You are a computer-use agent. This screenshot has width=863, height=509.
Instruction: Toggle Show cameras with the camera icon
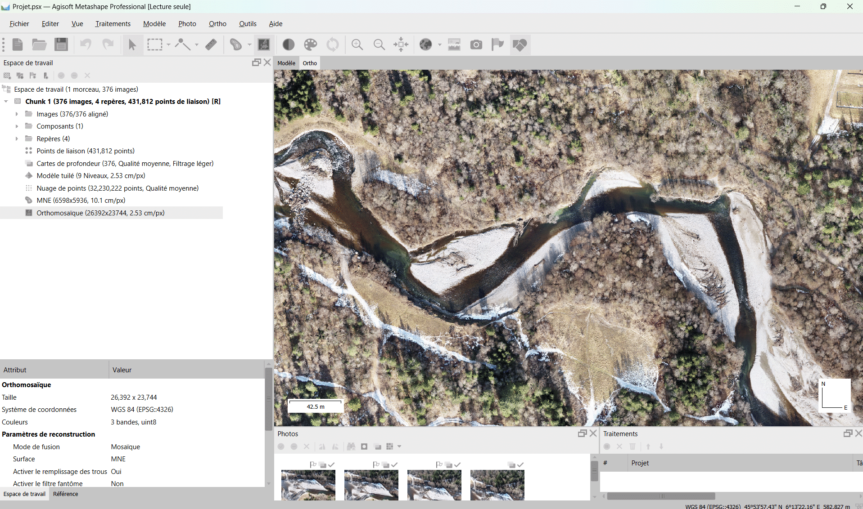click(476, 45)
